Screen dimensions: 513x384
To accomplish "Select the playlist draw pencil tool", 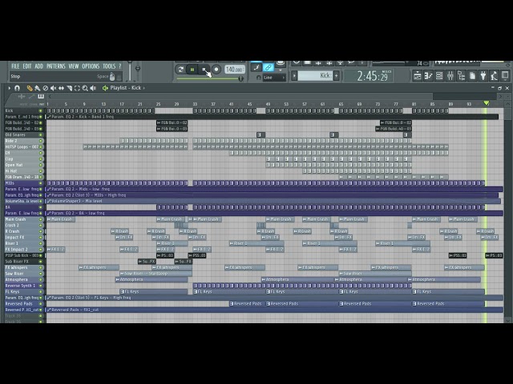I will [30, 88].
